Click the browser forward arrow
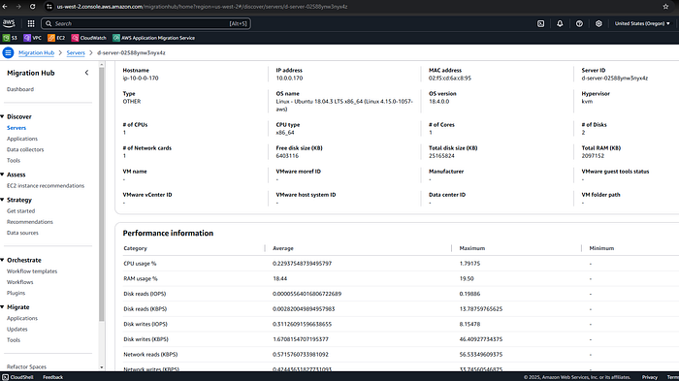The height and width of the screenshot is (381, 679). [18, 7]
